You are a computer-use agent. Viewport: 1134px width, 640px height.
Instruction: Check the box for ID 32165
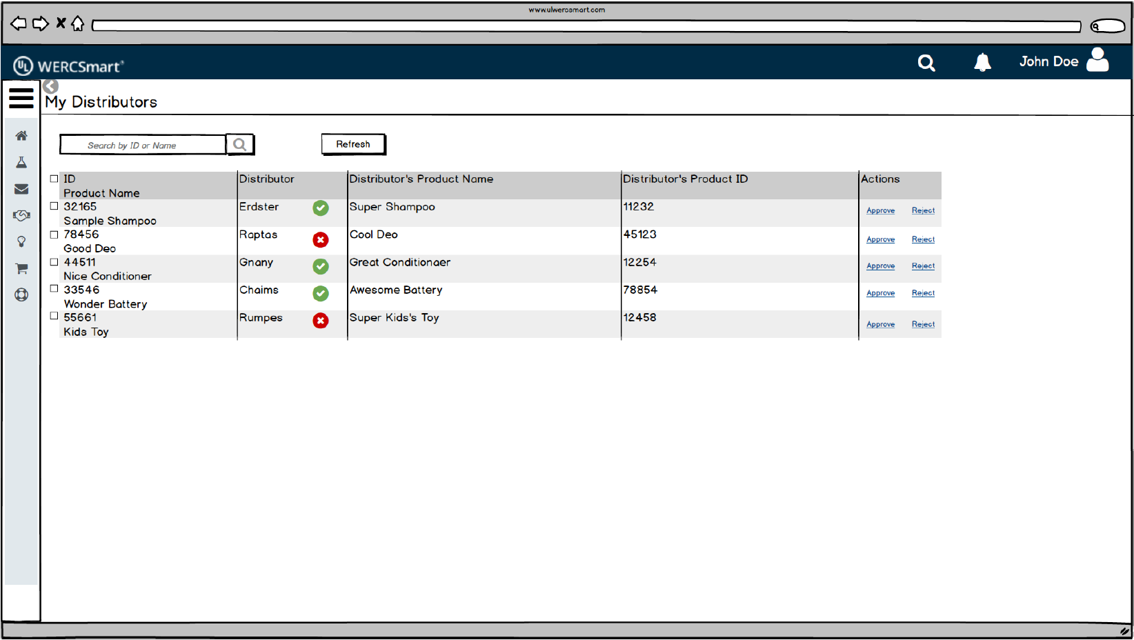[54, 206]
